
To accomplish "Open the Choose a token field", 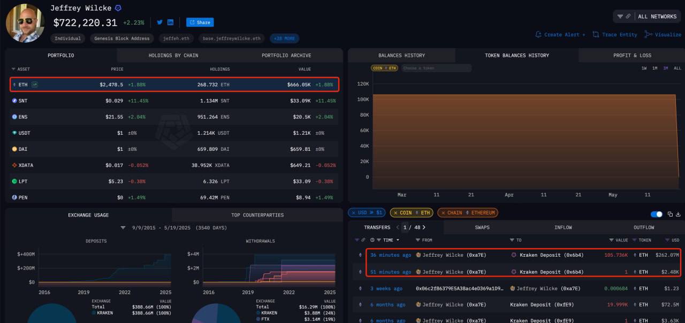I will 436,68.
